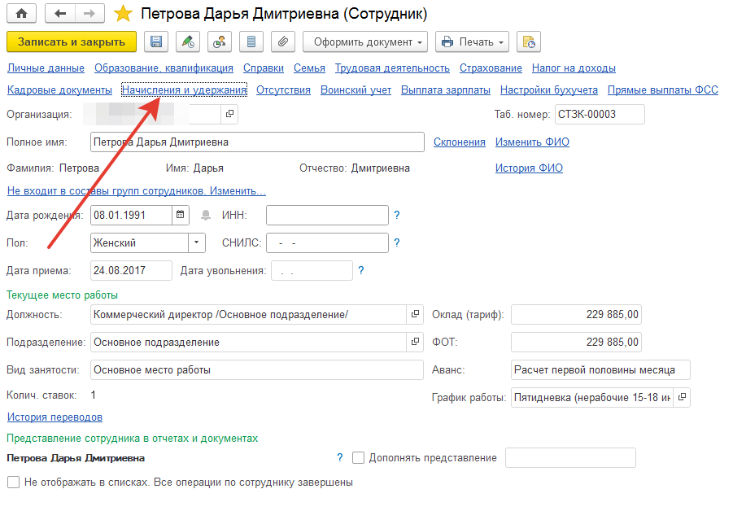Click the additional representation text field
The image size is (746, 524).
(x=570, y=458)
